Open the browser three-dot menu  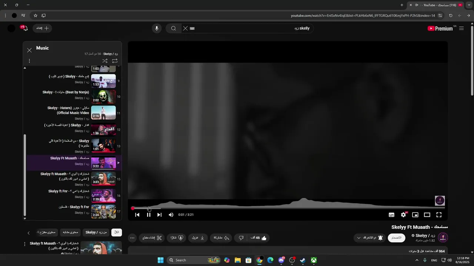pos(5,16)
